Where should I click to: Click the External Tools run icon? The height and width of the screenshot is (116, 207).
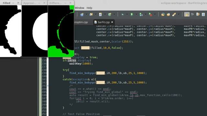point(150,14)
